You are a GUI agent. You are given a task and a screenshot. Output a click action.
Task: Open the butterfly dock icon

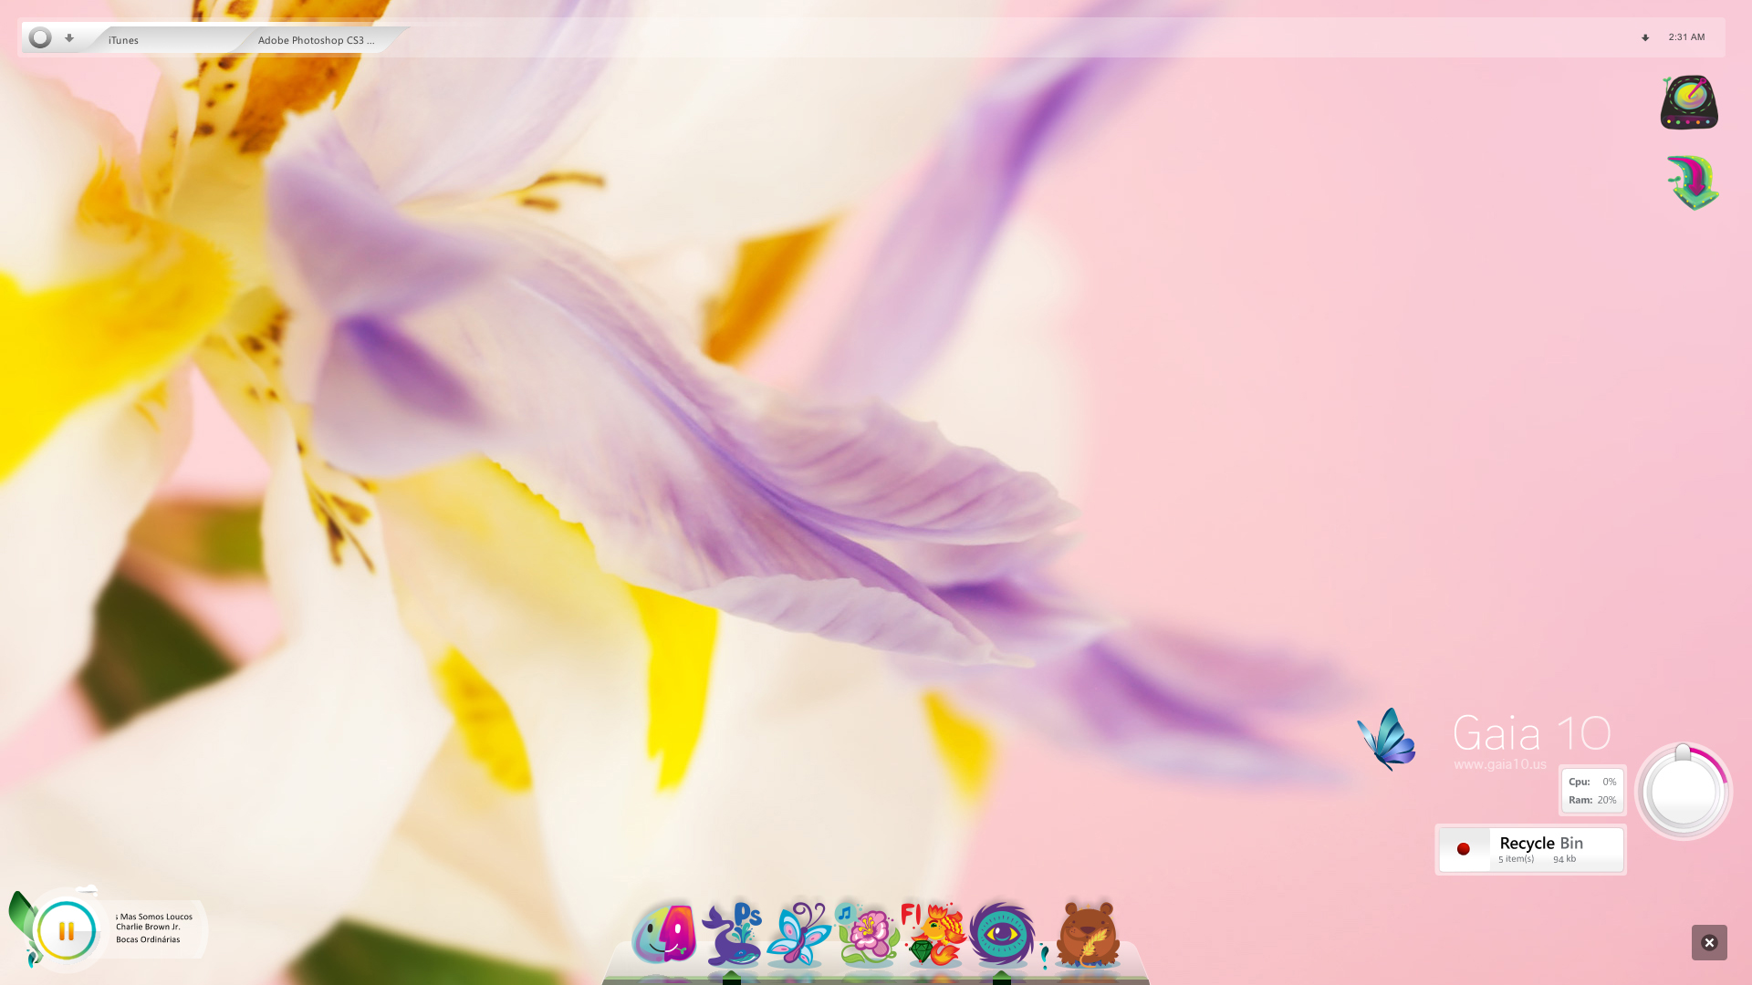pyautogui.click(x=799, y=934)
